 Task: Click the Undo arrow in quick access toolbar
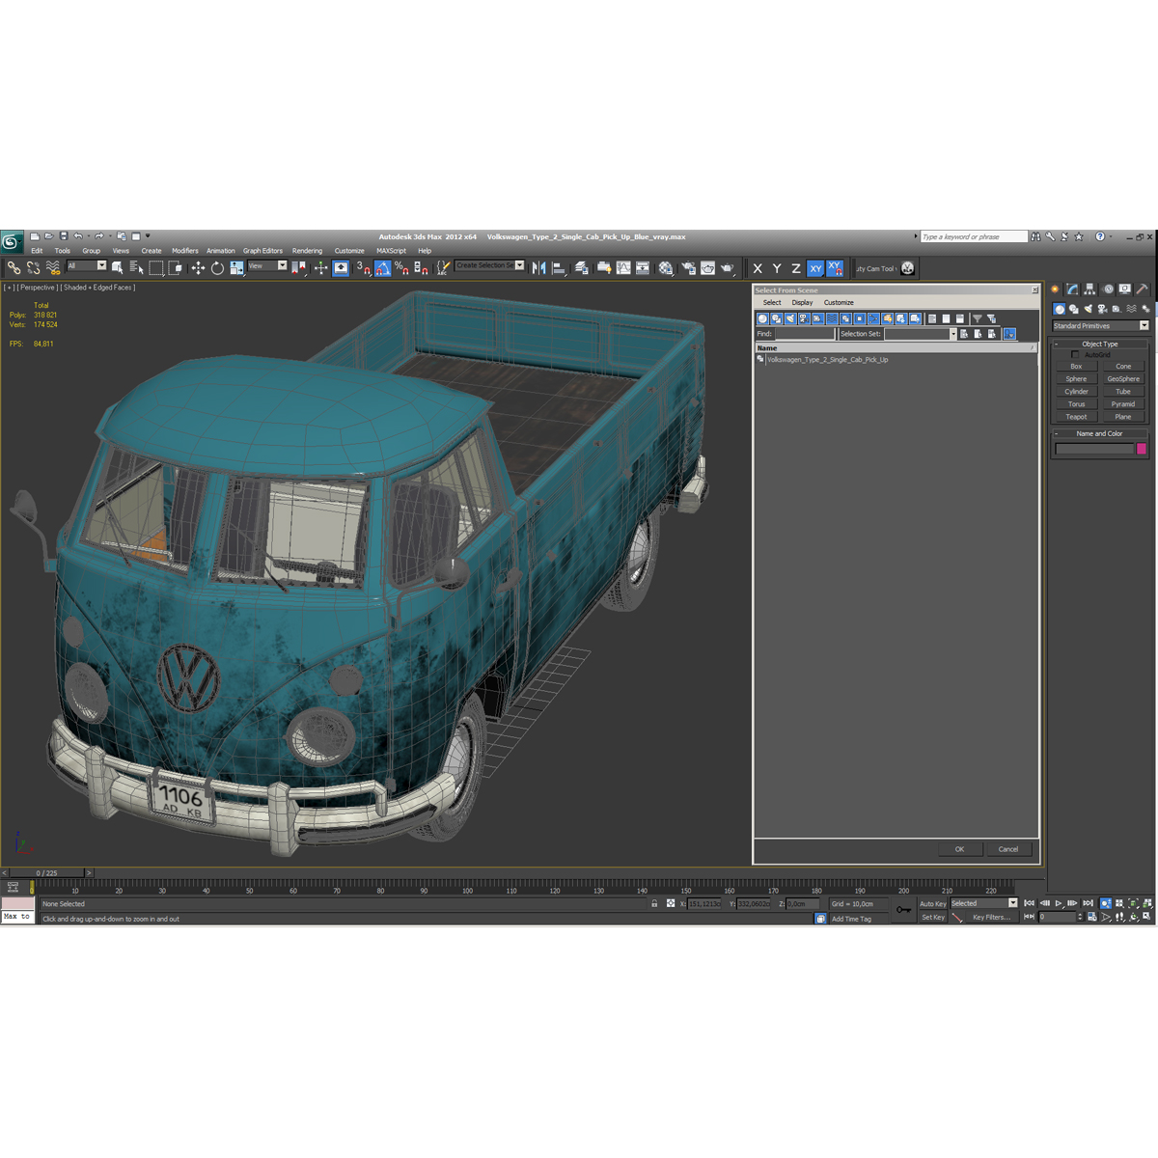pyautogui.click(x=78, y=236)
